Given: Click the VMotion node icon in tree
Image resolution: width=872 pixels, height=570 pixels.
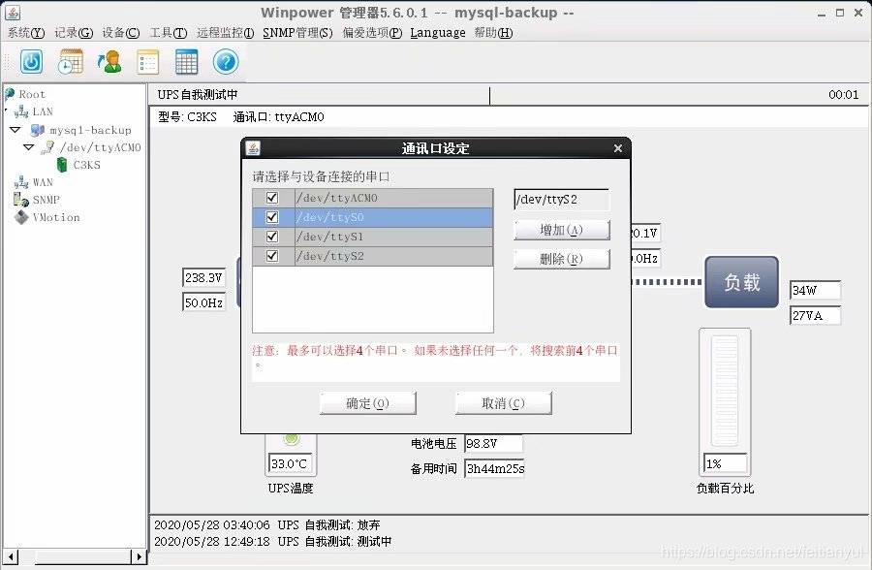Looking at the screenshot, I should pyautogui.click(x=21, y=217).
